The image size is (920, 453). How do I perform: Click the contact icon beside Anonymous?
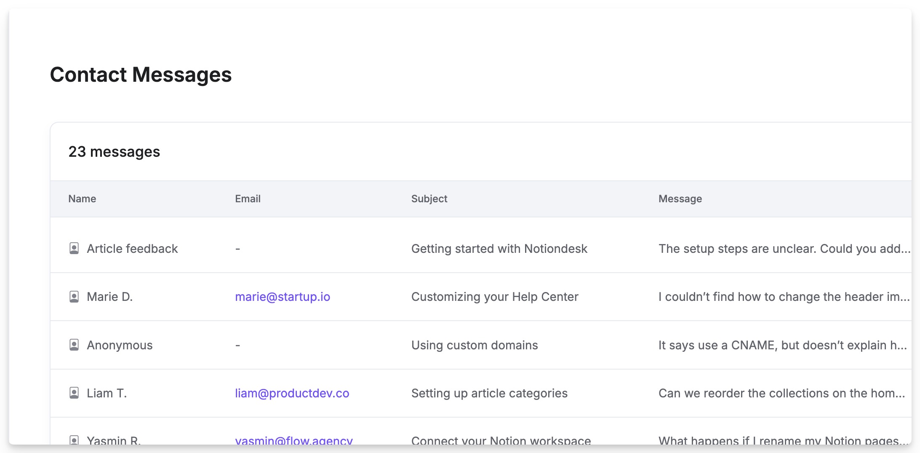pos(74,345)
